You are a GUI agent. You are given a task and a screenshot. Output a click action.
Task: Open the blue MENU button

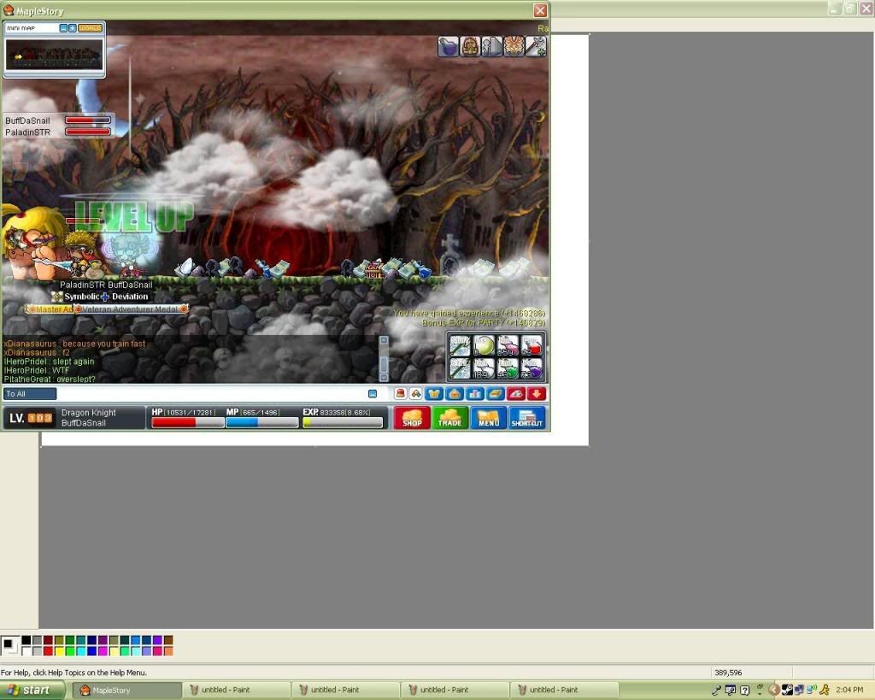point(488,418)
